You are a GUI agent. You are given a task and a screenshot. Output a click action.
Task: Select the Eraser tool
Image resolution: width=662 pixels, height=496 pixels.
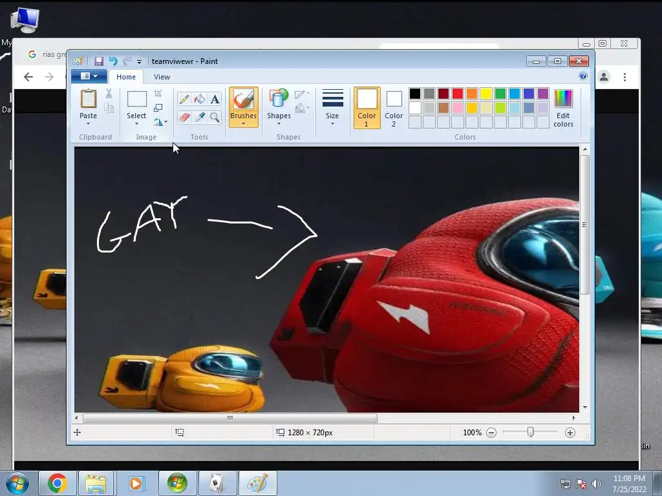click(184, 117)
